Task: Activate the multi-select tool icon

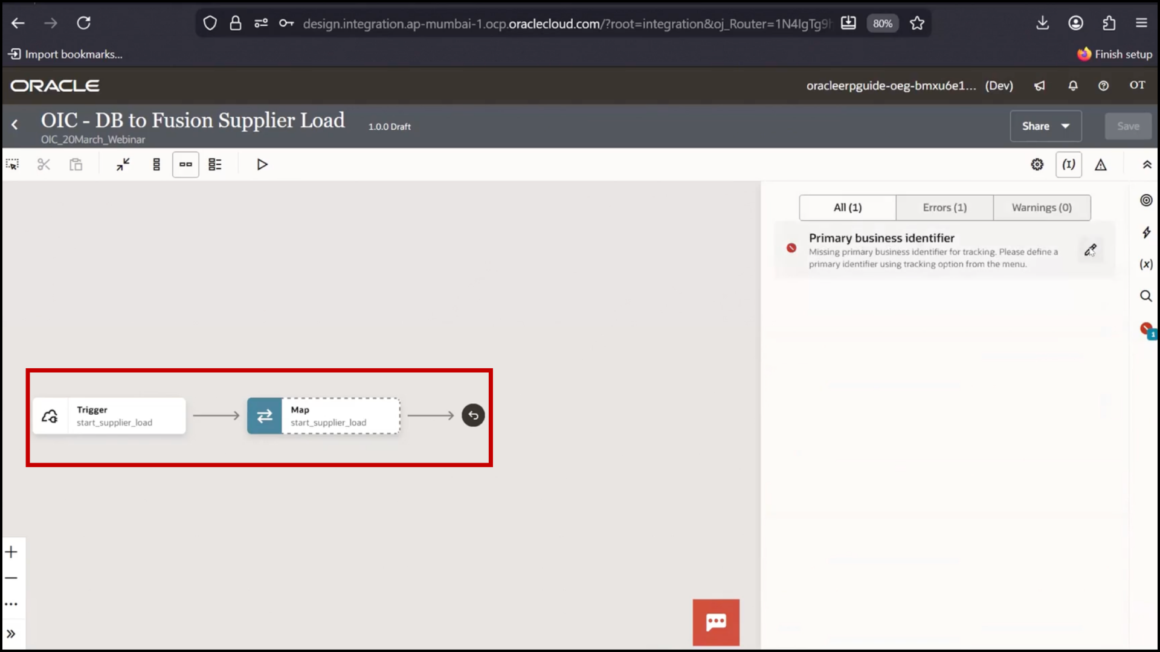Action: point(12,164)
